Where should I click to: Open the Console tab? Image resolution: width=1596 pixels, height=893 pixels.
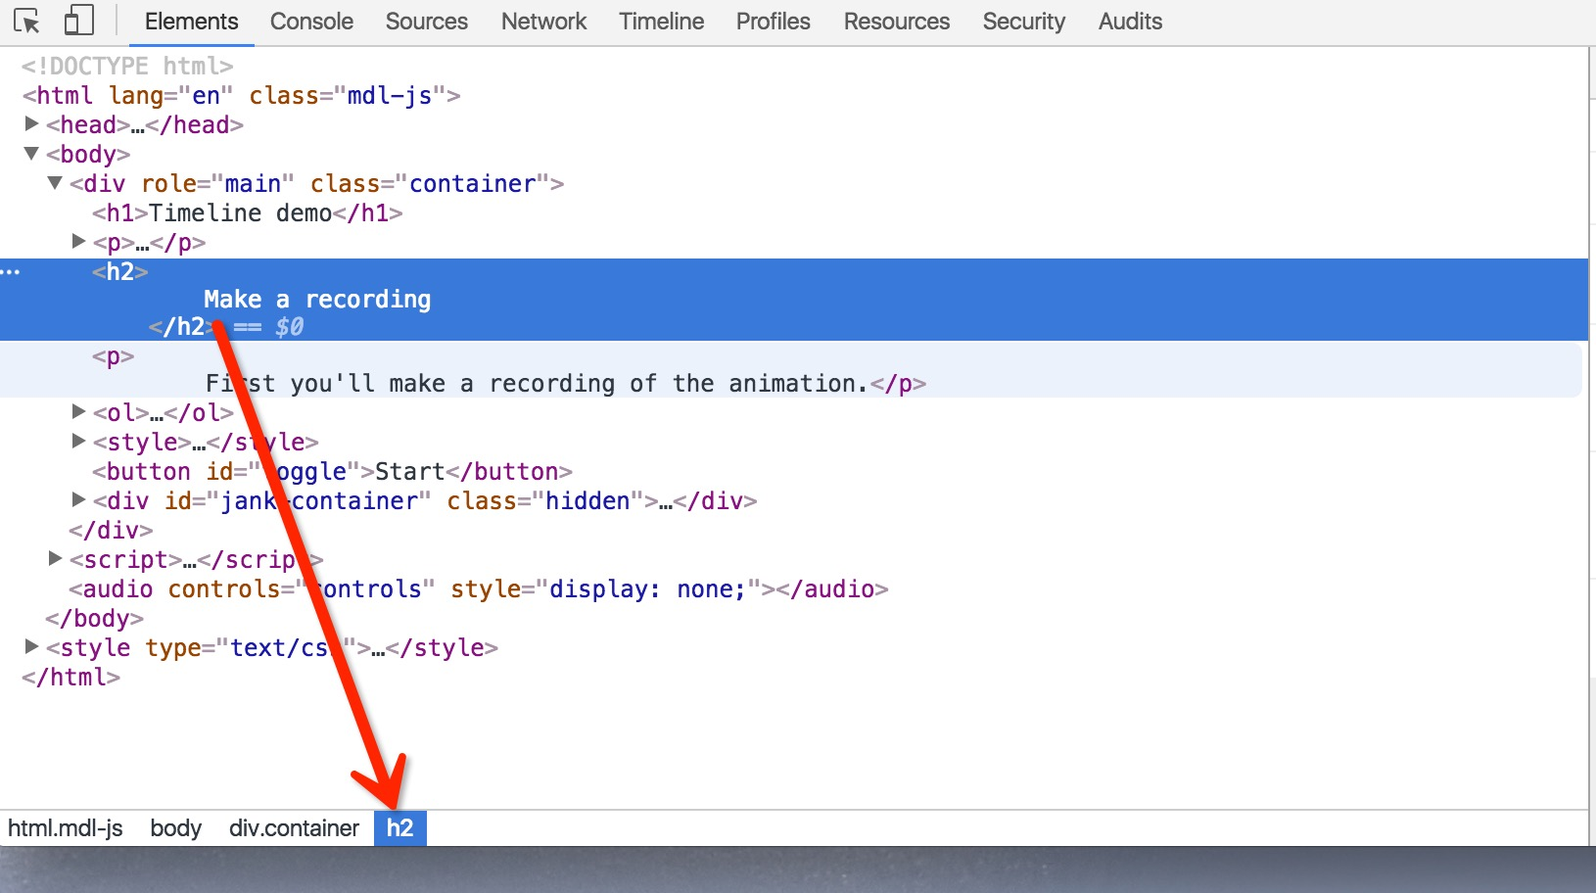(311, 22)
